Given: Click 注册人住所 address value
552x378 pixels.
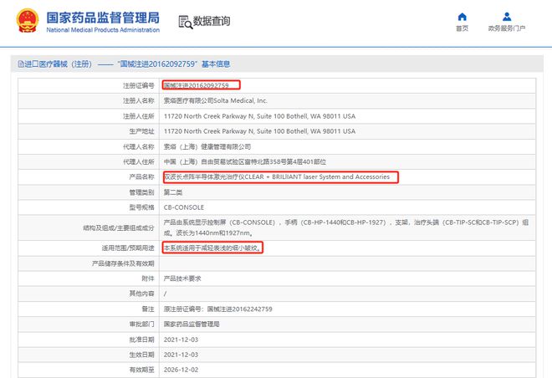Looking at the screenshot, I should [259, 116].
